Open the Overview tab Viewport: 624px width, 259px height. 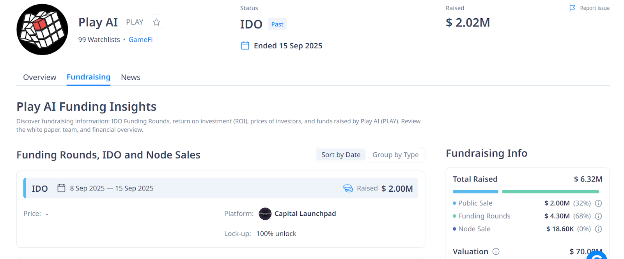pyautogui.click(x=40, y=77)
